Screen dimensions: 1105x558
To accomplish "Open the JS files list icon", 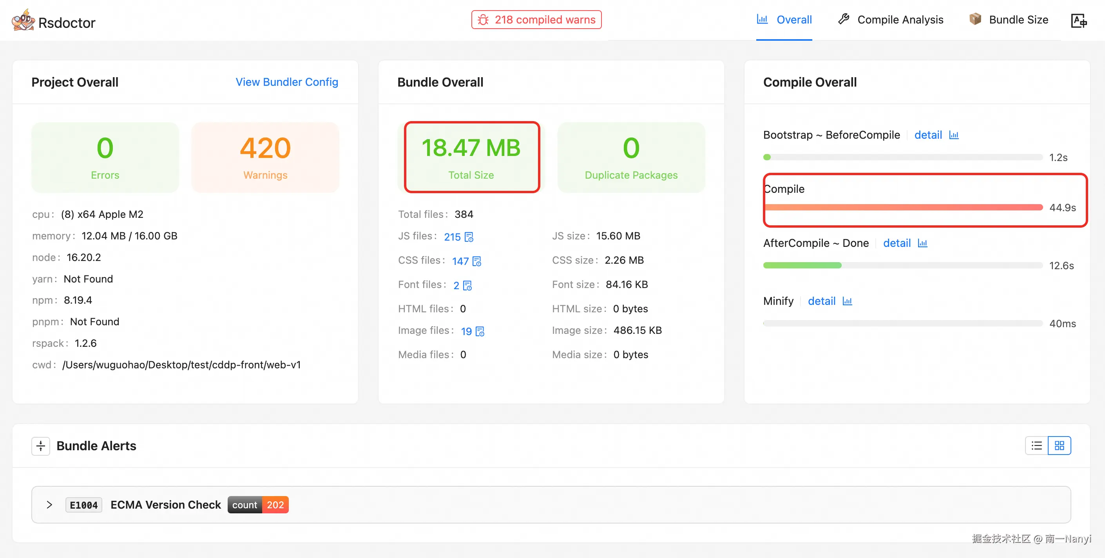I will pos(469,237).
